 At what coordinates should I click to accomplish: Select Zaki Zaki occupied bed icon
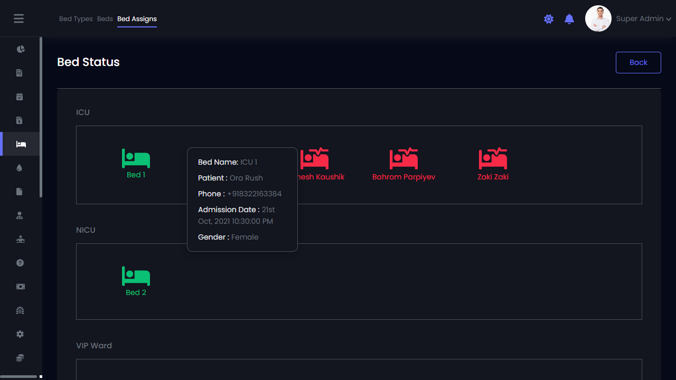pyautogui.click(x=493, y=158)
